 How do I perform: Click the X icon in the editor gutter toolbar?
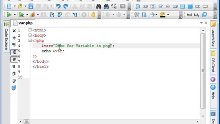tap(14, 31)
